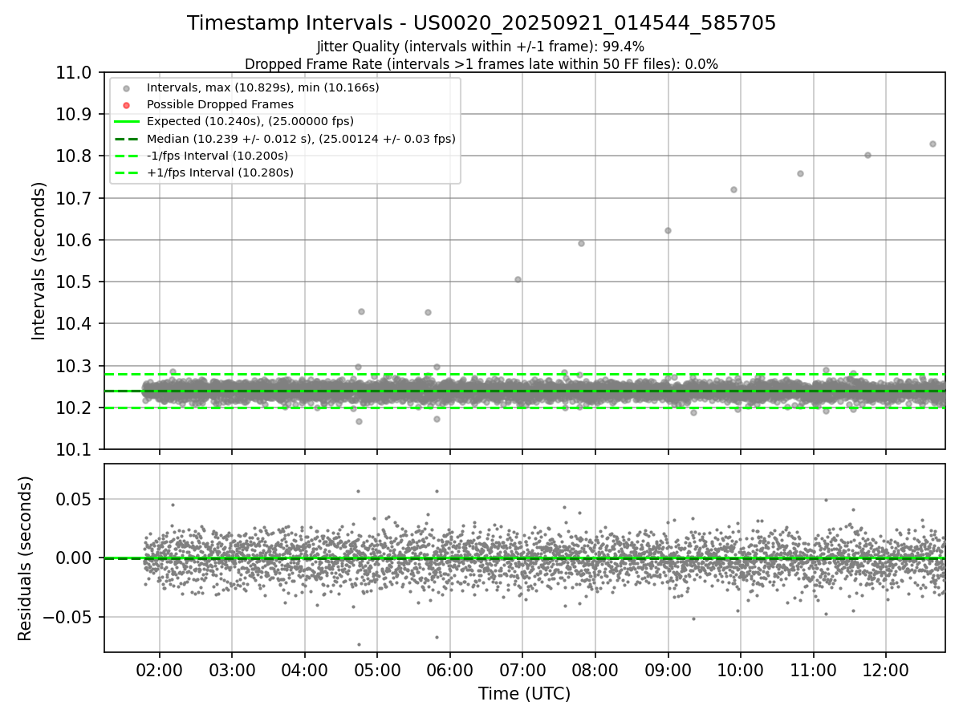
Task: Click the outlier point near 10.62 seconds at 09:00
Action: point(668,230)
